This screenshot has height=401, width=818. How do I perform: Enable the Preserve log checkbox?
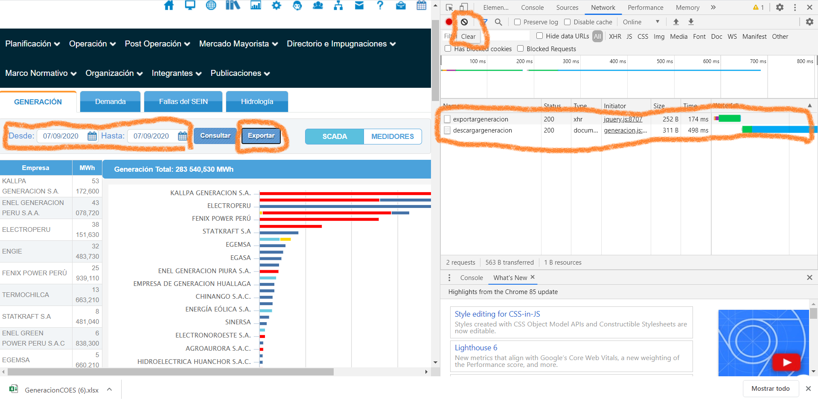coord(518,22)
